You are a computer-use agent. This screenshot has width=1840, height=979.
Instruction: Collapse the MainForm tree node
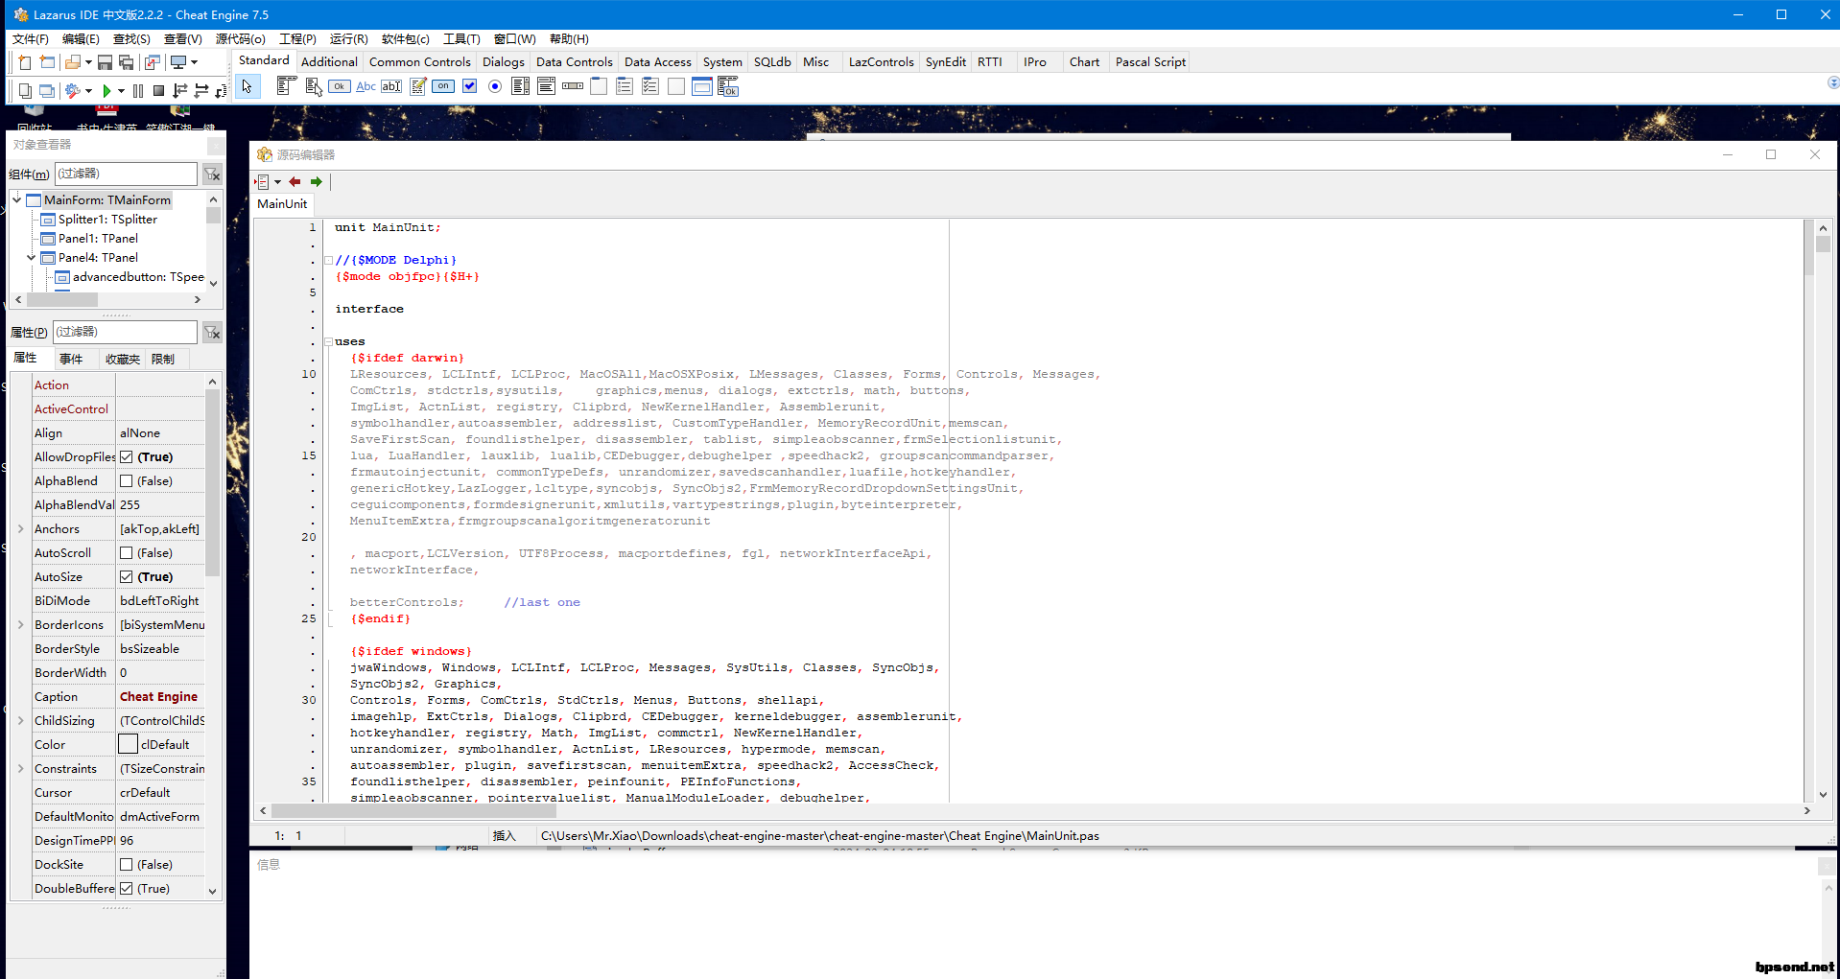click(x=17, y=199)
